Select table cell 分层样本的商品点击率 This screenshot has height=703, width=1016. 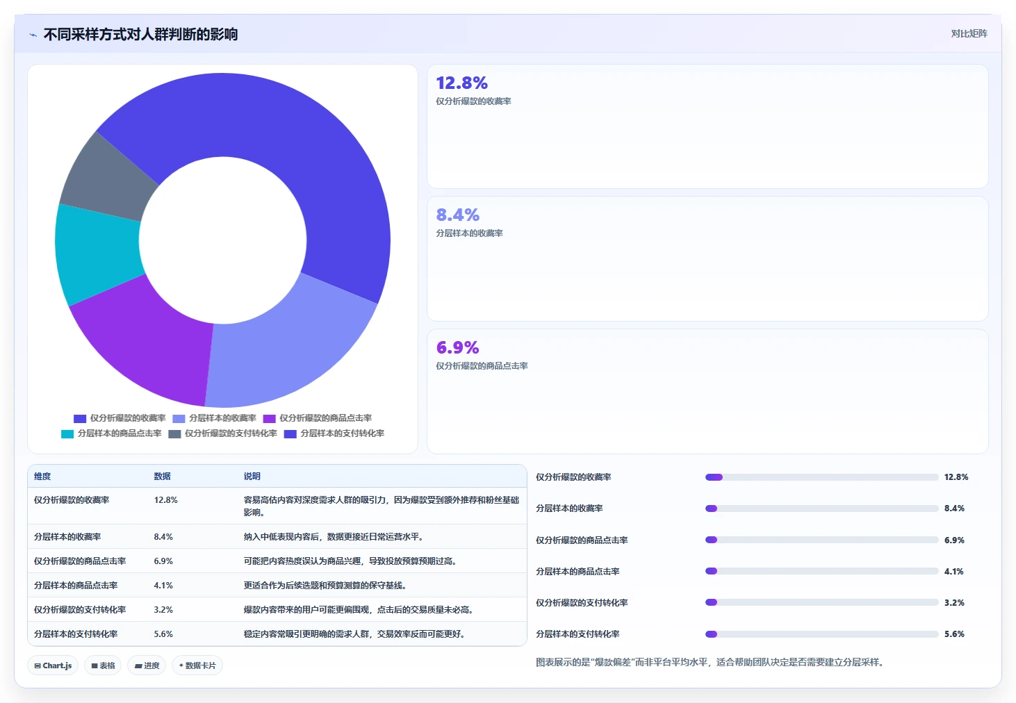76,586
